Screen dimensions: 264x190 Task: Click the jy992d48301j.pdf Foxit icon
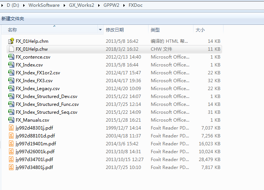click(x=11, y=128)
